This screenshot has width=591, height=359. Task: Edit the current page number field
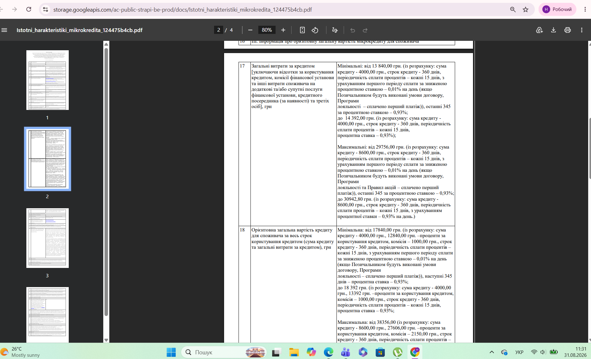pos(218,30)
